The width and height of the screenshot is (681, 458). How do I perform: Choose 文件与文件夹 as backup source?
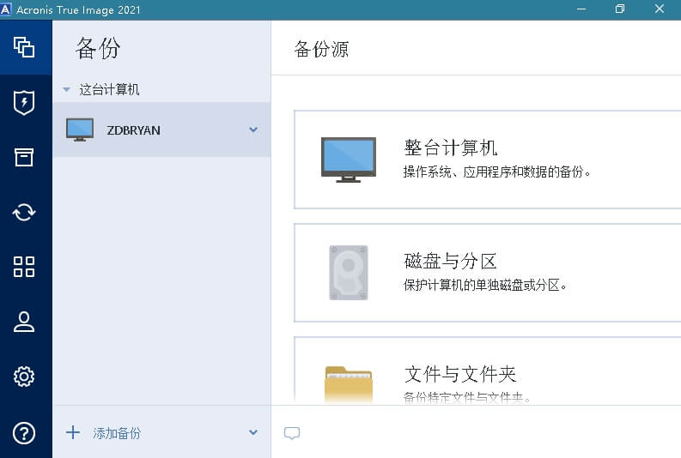(487, 371)
